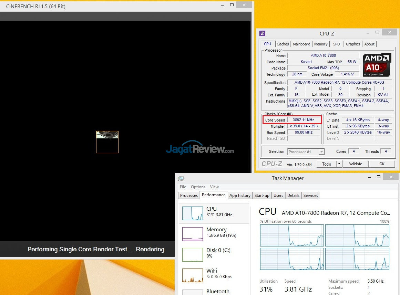The height and width of the screenshot is (295, 400).
Task: Open the Options menu in Task Manager
Action: (198, 187)
